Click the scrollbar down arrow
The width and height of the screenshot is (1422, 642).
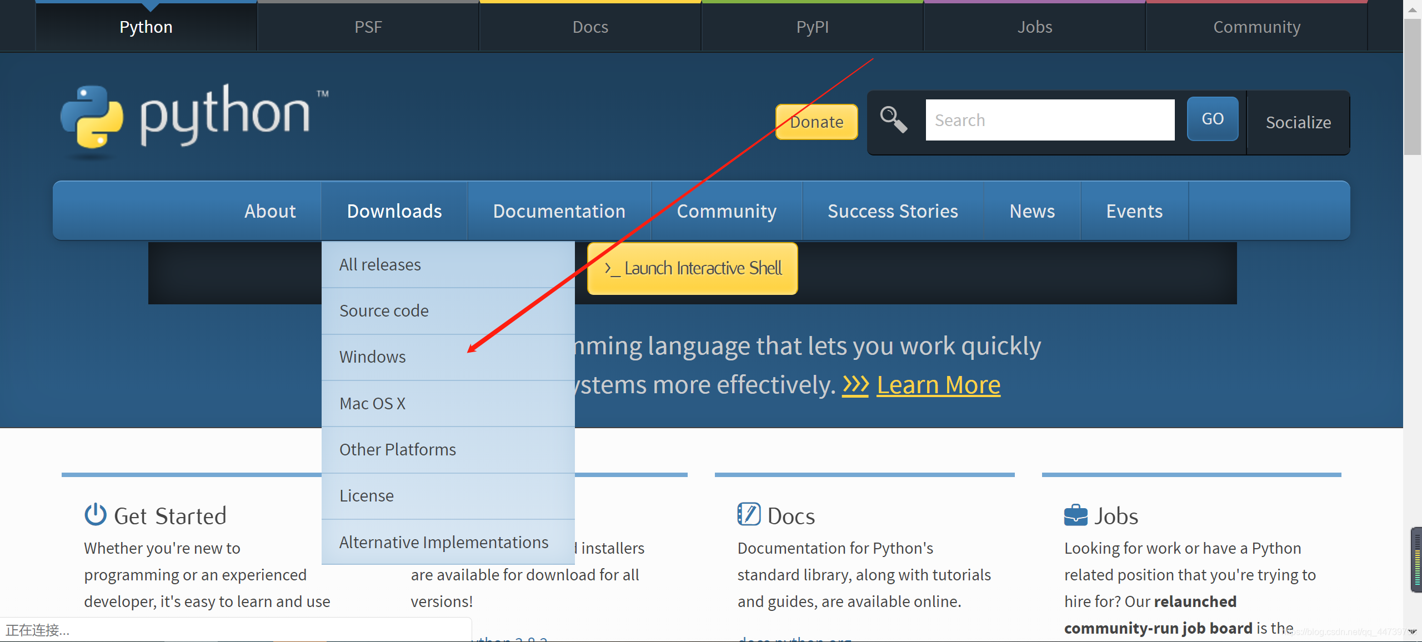[x=1412, y=631]
